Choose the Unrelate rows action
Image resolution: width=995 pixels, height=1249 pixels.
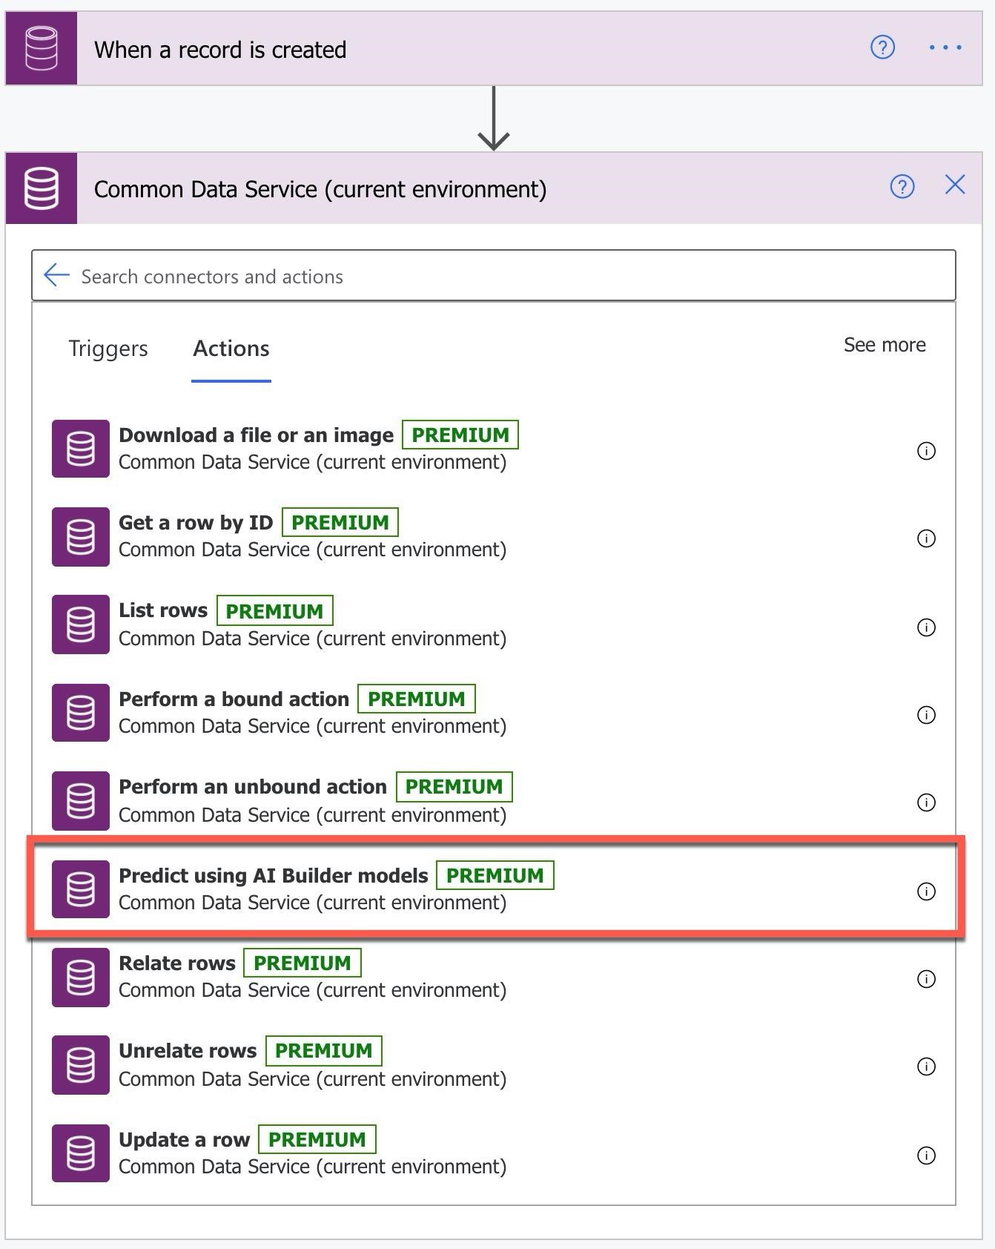(x=493, y=1065)
